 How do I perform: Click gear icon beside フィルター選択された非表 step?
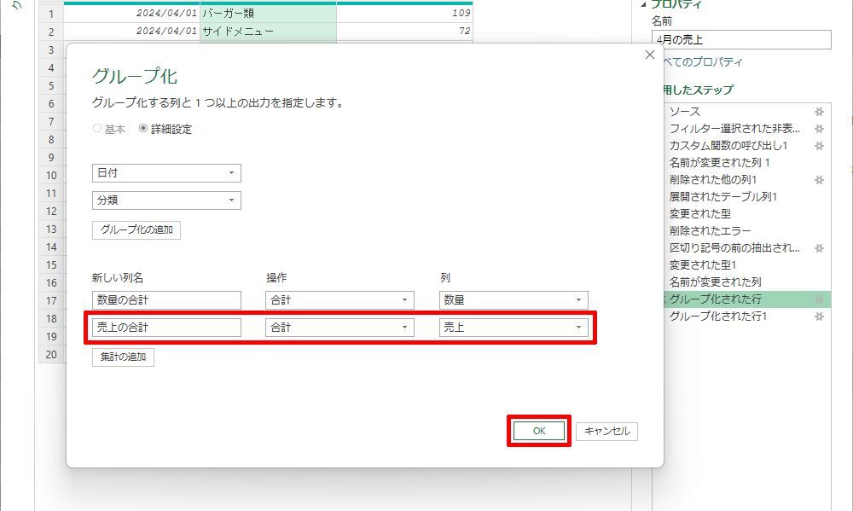[819, 129]
